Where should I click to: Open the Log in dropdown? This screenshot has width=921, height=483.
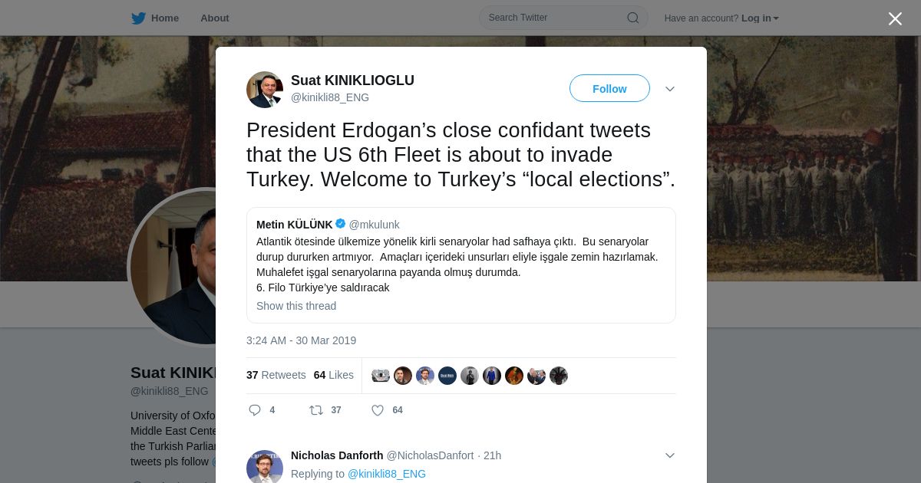(x=760, y=18)
